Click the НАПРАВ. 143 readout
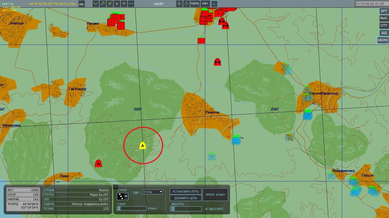389x218 pixels. click(23, 199)
